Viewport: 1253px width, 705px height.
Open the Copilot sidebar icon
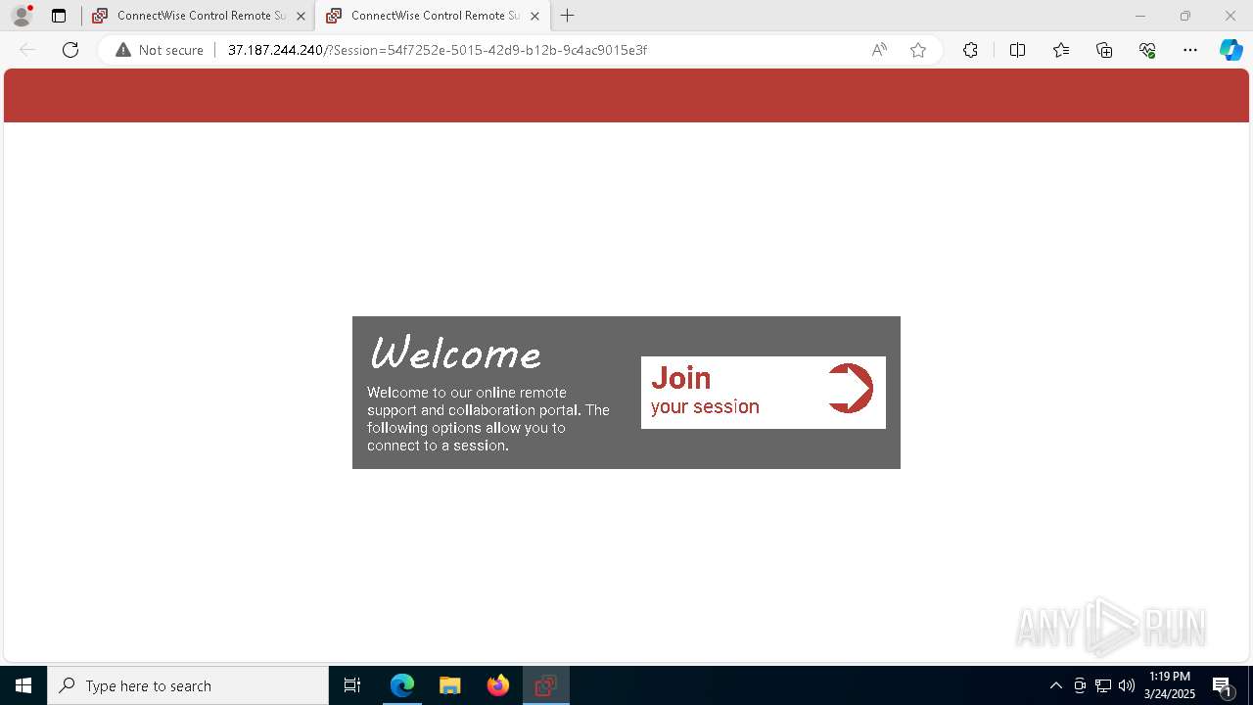coord(1230,50)
